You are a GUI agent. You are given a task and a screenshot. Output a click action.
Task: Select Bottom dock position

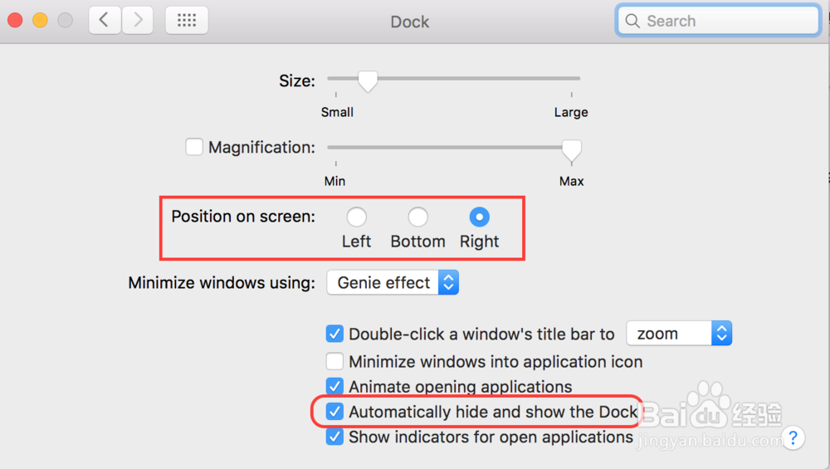417,217
